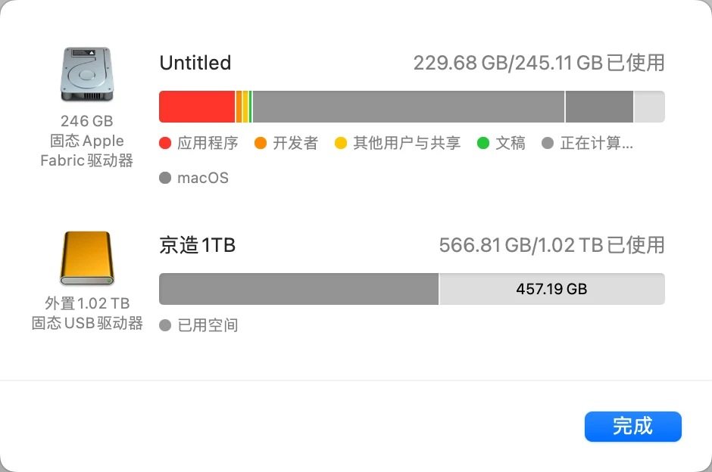
Task: Click the gray 已用空间 legend dot
Action: 165,325
